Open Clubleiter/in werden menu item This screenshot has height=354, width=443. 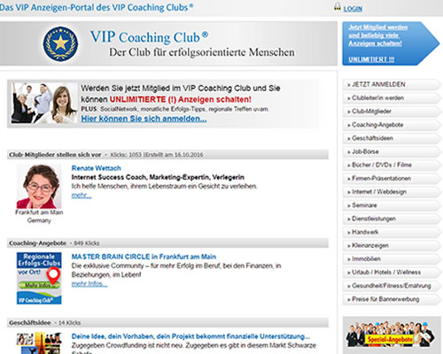[391, 98]
